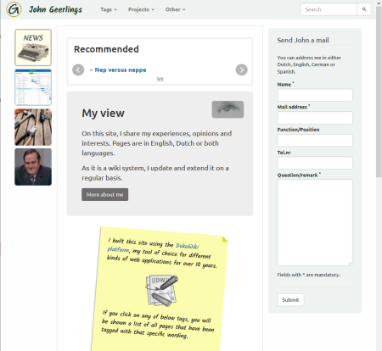Click the eye image in My view

pyautogui.click(x=228, y=109)
